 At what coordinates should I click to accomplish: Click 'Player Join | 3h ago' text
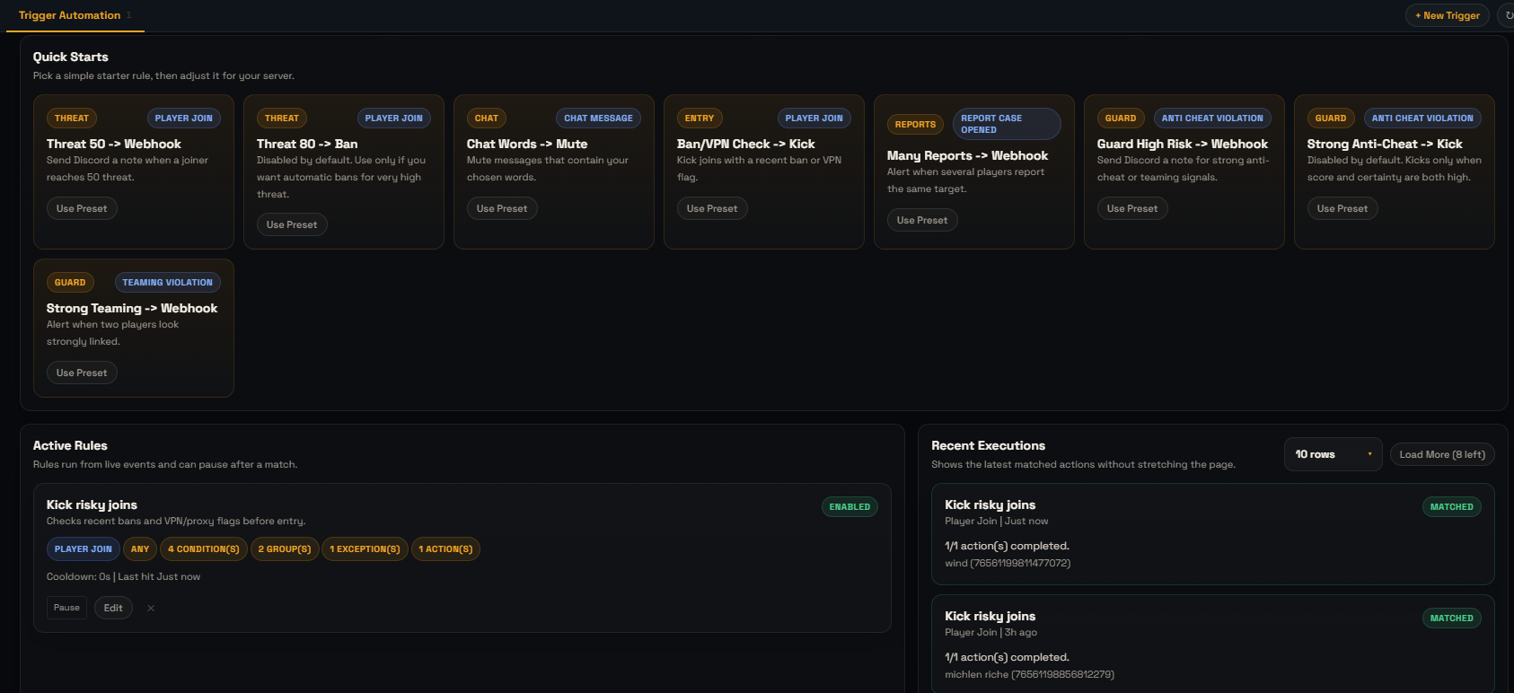coord(990,632)
